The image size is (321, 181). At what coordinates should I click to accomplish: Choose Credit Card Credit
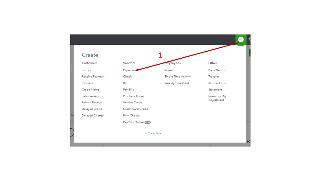pyautogui.click(x=135, y=109)
